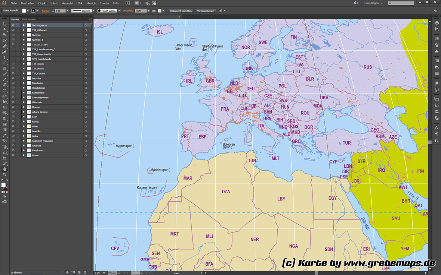Locate object via layers panel magnifier
This screenshot has height=275, width=441.
(x=61, y=272)
